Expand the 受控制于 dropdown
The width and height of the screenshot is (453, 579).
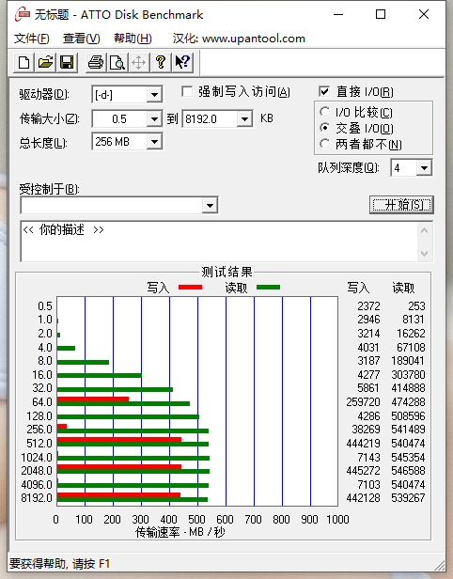[210, 205]
